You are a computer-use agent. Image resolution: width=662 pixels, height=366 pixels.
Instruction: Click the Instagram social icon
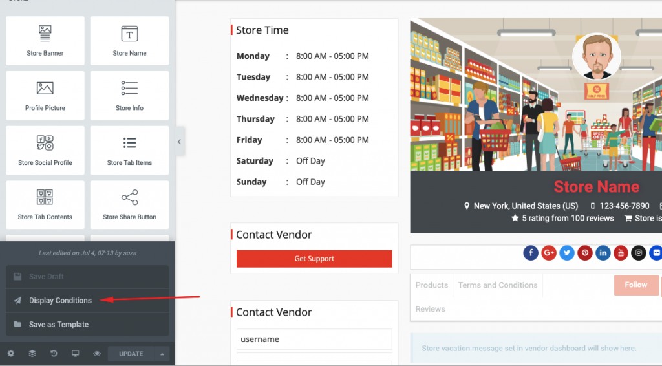click(639, 253)
